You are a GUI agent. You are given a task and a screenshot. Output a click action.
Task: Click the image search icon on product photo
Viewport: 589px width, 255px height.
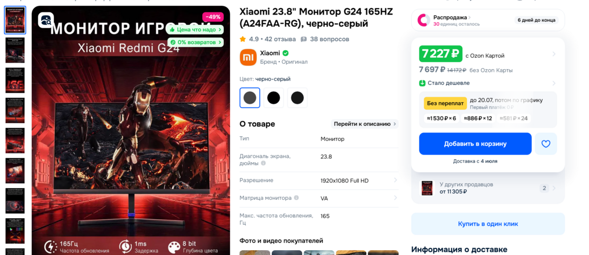(46, 20)
